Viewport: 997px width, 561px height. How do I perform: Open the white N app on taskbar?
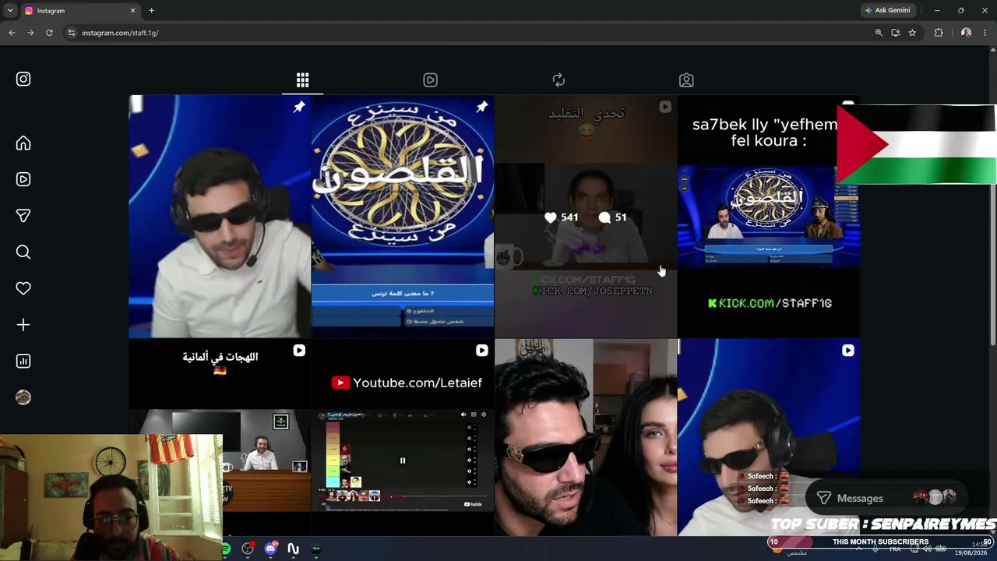293,549
